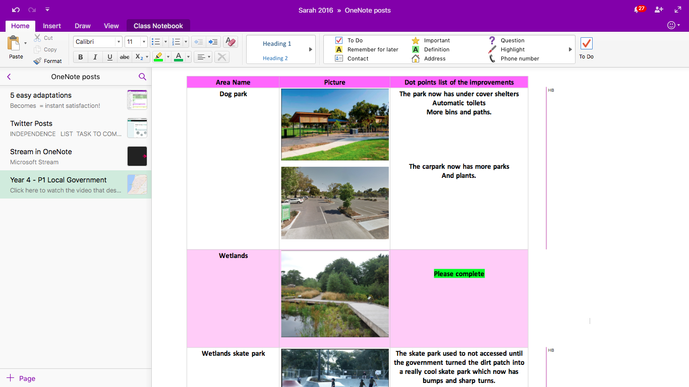This screenshot has width=689, height=387.
Task: Open the notifications bell
Action: tap(639, 10)
